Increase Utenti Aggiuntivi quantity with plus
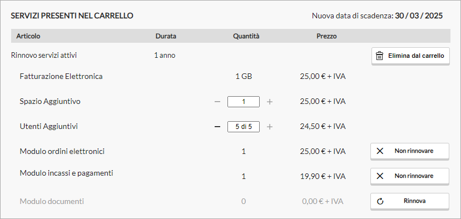The width and height of the screenshot is (461, 219). (x=270, y=127)
